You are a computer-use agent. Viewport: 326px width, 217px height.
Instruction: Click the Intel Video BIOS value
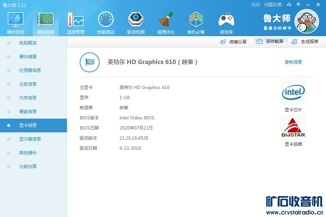137,118
